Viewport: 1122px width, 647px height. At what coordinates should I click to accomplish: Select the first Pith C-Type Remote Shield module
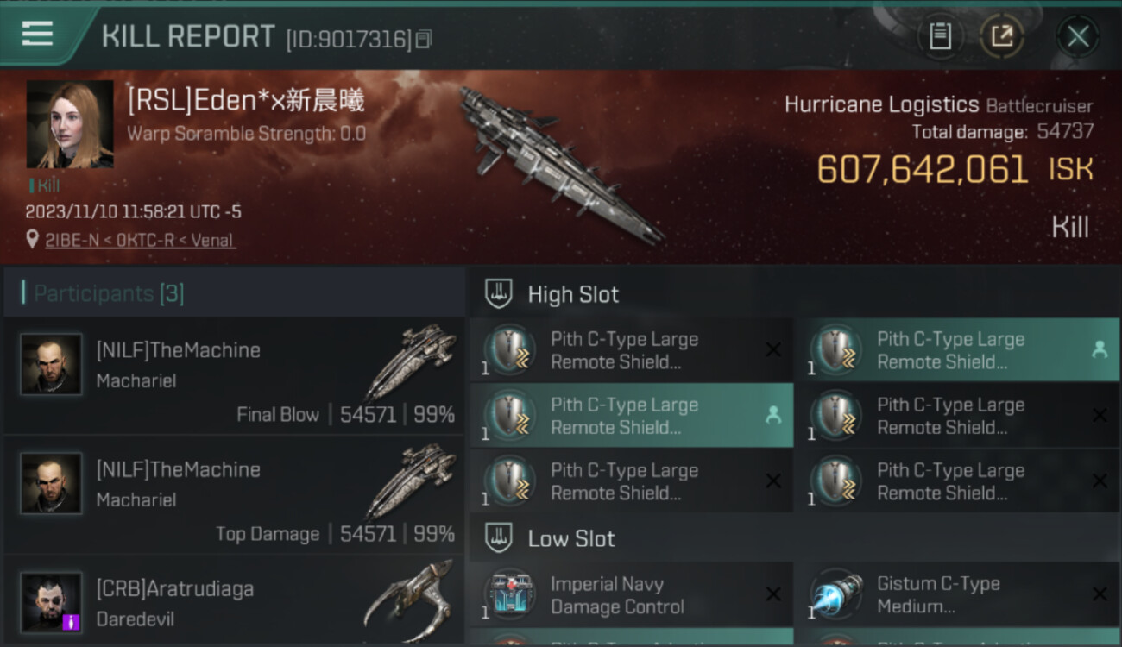coord(632,350)
